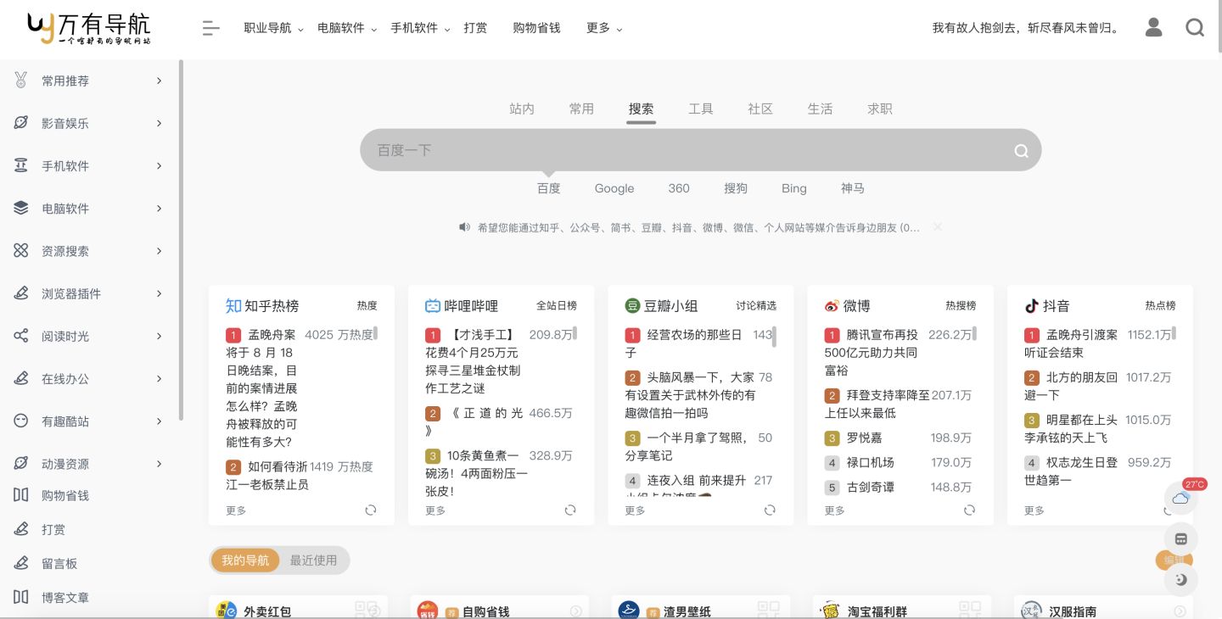Open the search magnifier in the top bar
The height and width of the screenshot is (619, 1222).
[x=1195, y=27]
